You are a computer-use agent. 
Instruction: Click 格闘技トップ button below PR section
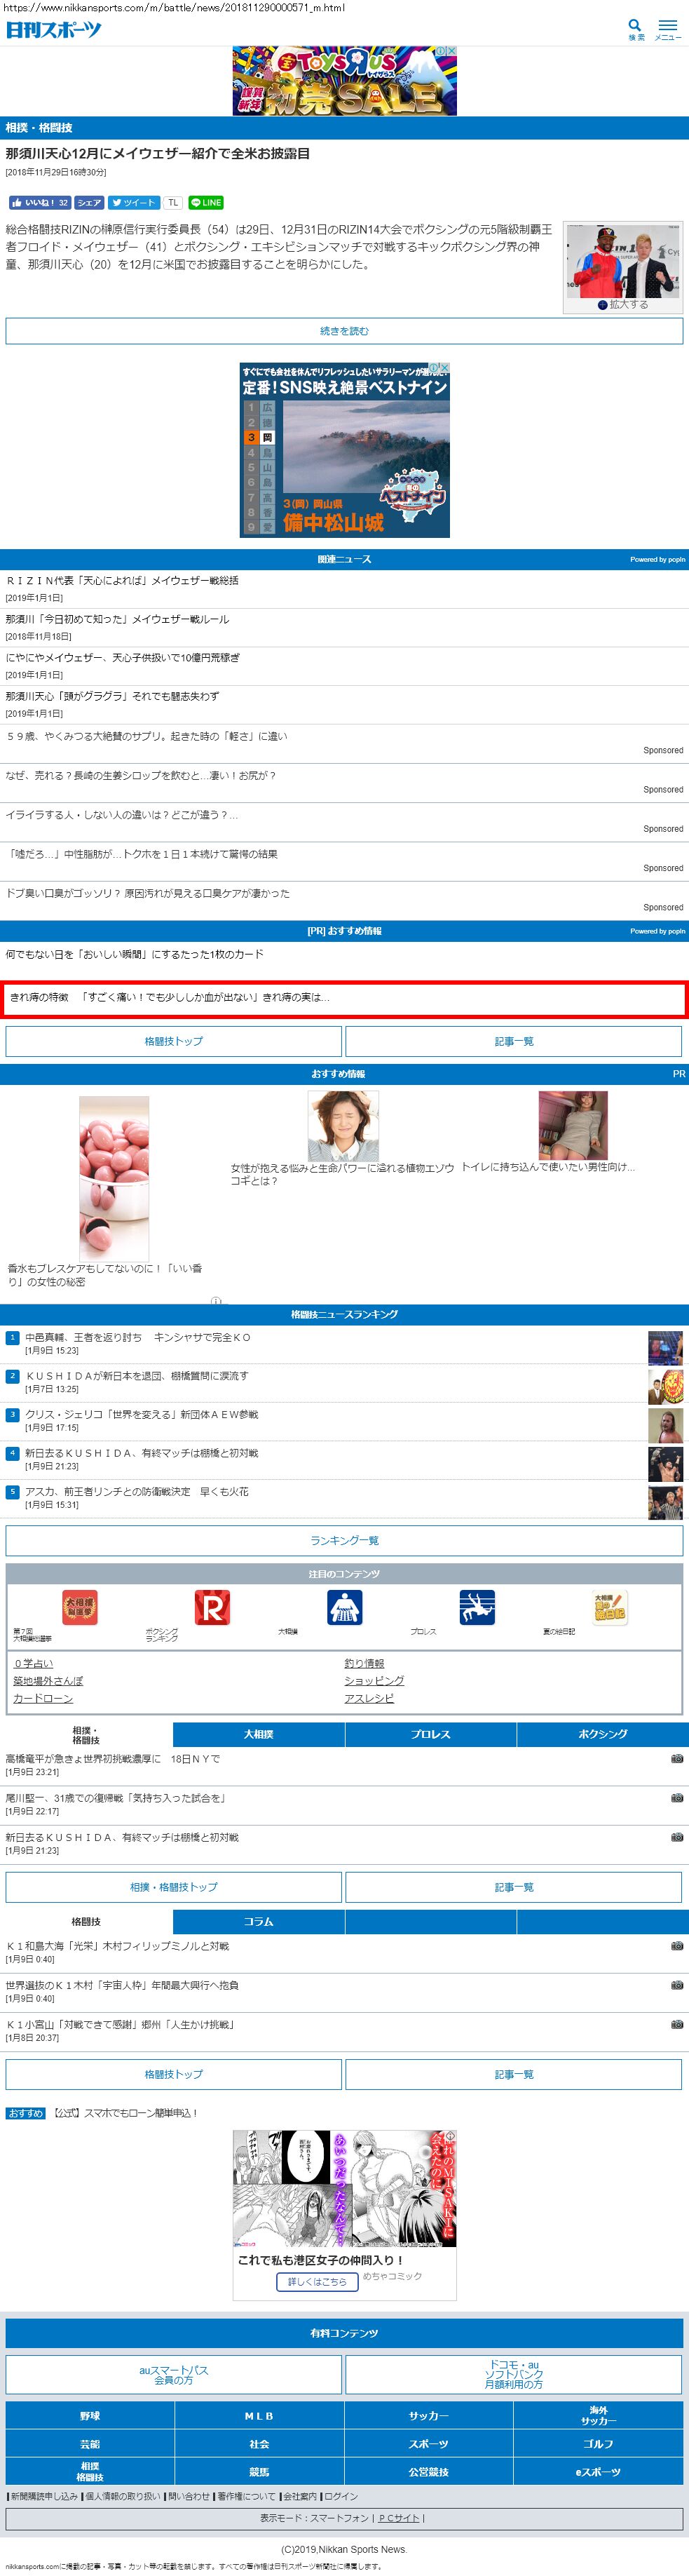click(x=174, y=1041)
